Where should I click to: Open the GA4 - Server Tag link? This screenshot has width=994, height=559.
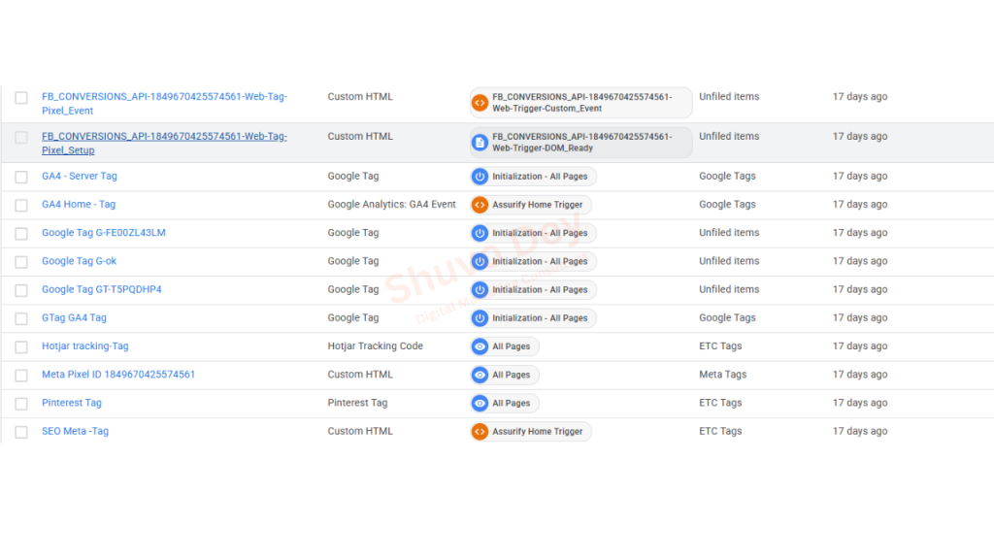pos(80,177)
